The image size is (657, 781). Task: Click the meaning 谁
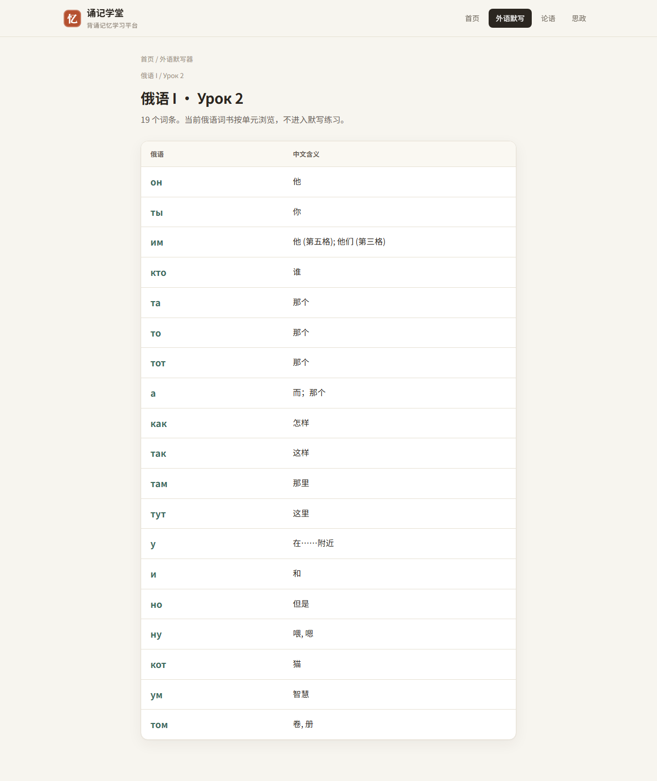click(297, 272)
